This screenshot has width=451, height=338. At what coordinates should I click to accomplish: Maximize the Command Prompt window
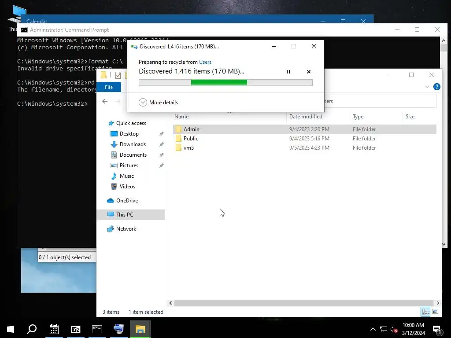tap(417, 29)
